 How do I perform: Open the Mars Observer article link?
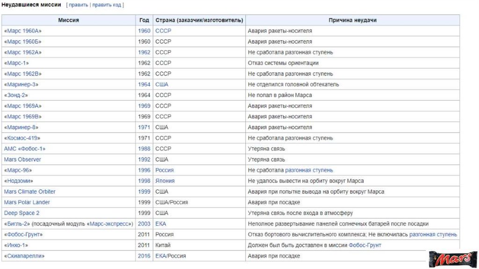coord(22,159)
